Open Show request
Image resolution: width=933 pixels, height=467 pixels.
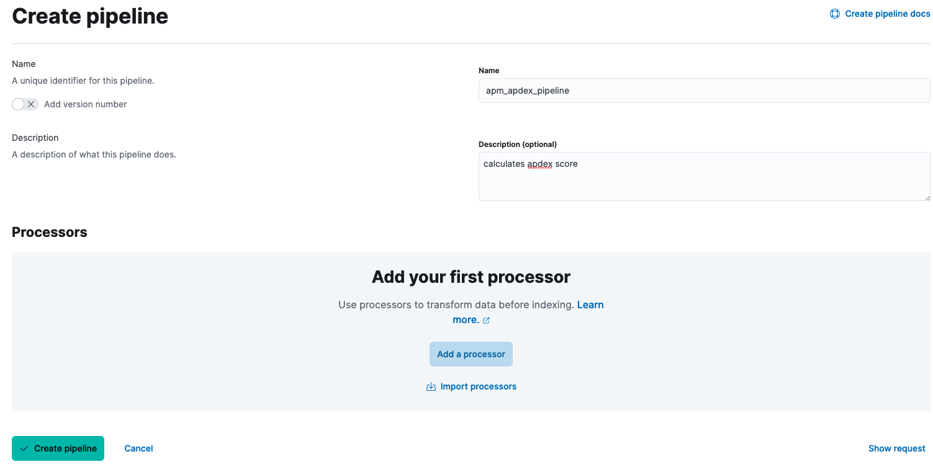[896, 448]
